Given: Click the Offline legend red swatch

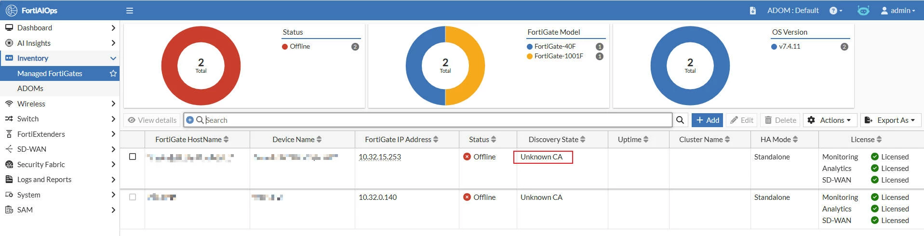Looking at the screenshot, I should [285, 47].
